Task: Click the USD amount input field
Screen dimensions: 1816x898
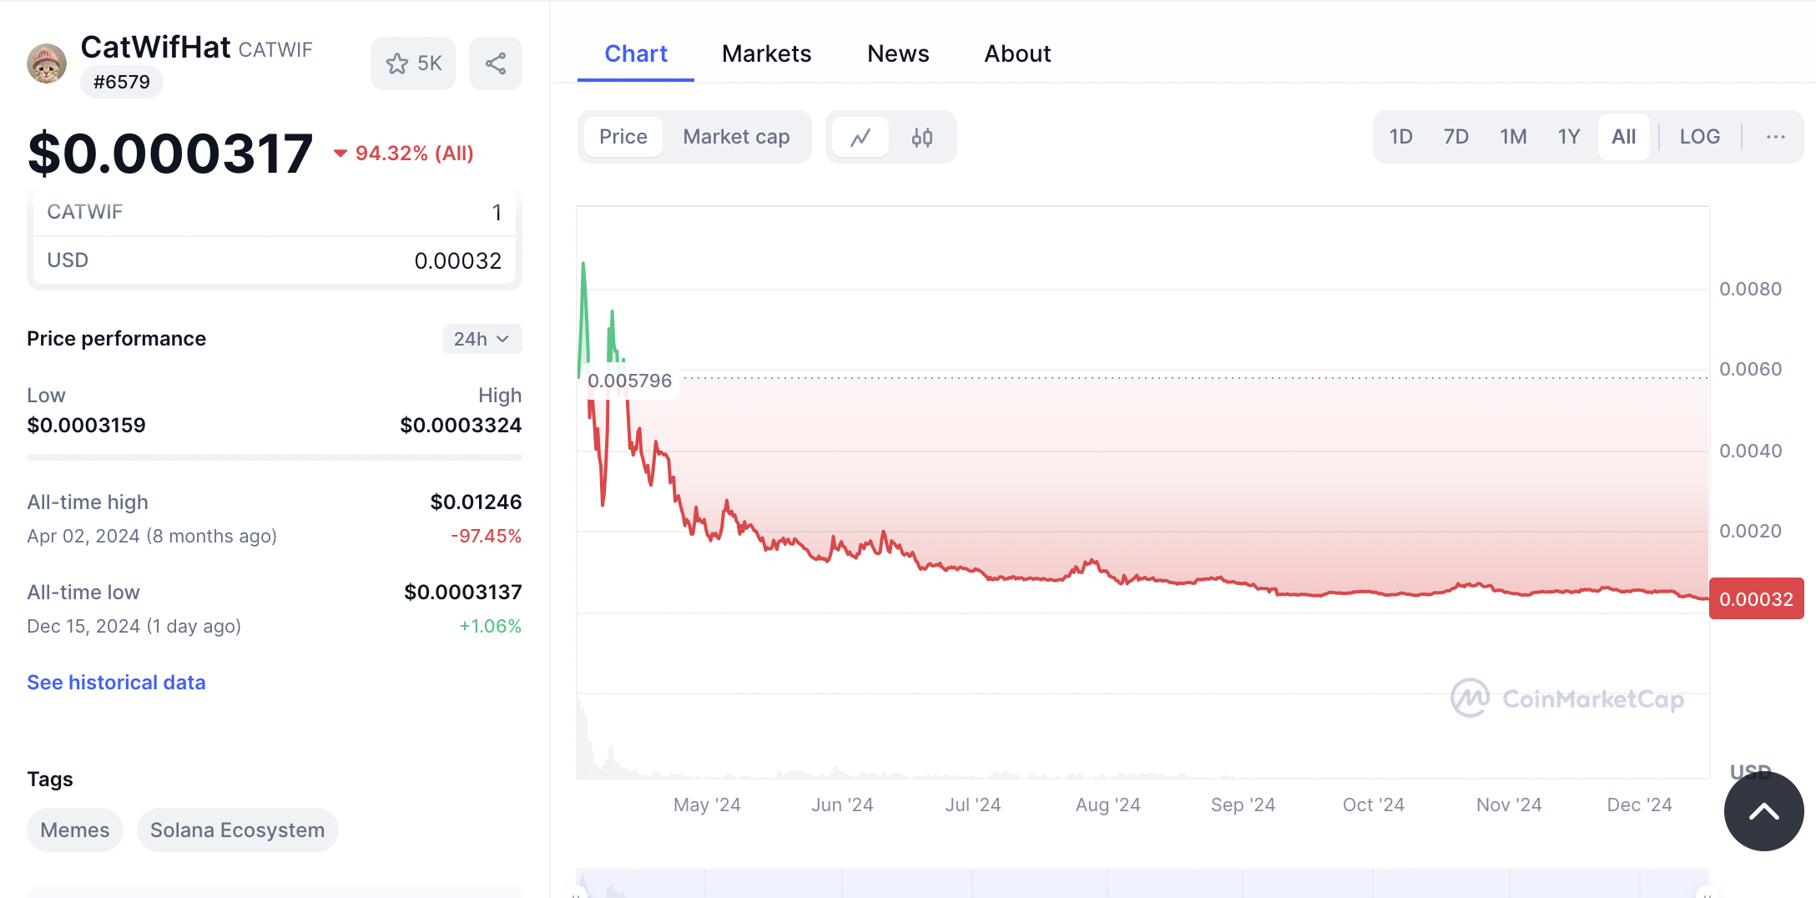Action: pyautogui.click(x=275, y=260)
